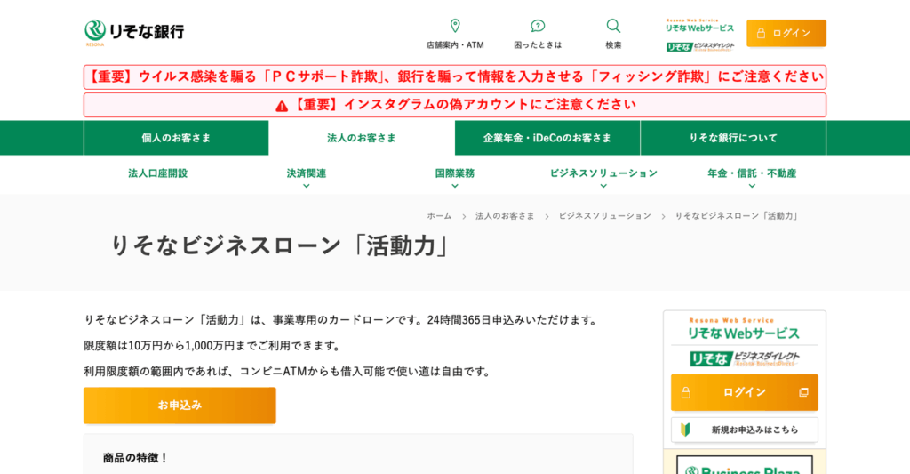Switch to 企業年金・iDeCoのお客さま tab
The height and width of the screenshot is (474, 910).
[547, 138]
